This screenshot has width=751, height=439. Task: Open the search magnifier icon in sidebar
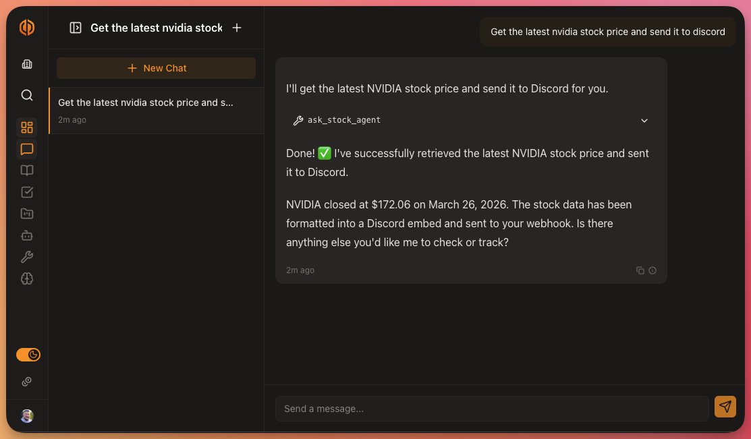coord(27,95)
